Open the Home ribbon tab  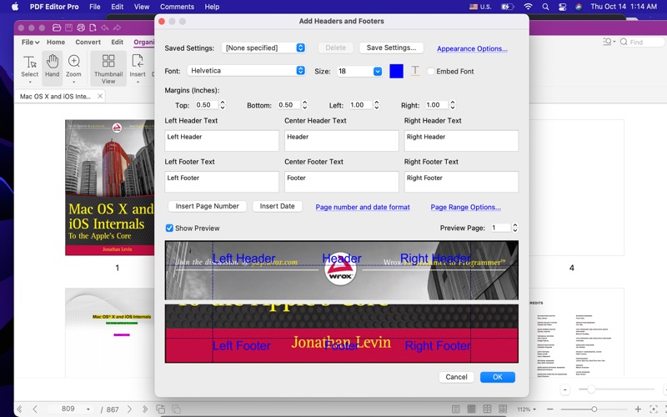pos(56,43)
